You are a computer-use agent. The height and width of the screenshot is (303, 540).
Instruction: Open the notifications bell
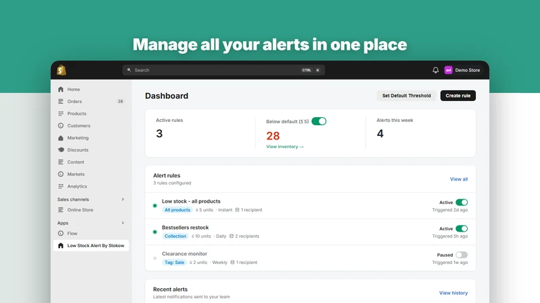435,70
